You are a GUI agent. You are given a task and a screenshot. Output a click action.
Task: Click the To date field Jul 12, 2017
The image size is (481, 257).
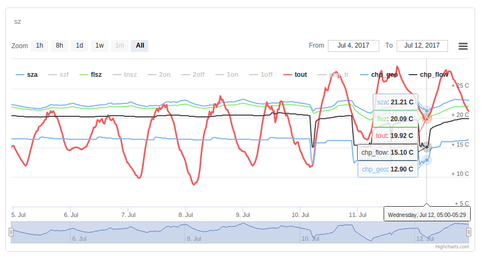pyautogui.click(x=422, y=45)
